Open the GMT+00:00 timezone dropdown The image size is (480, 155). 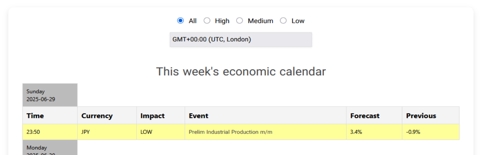click(241, 40)
